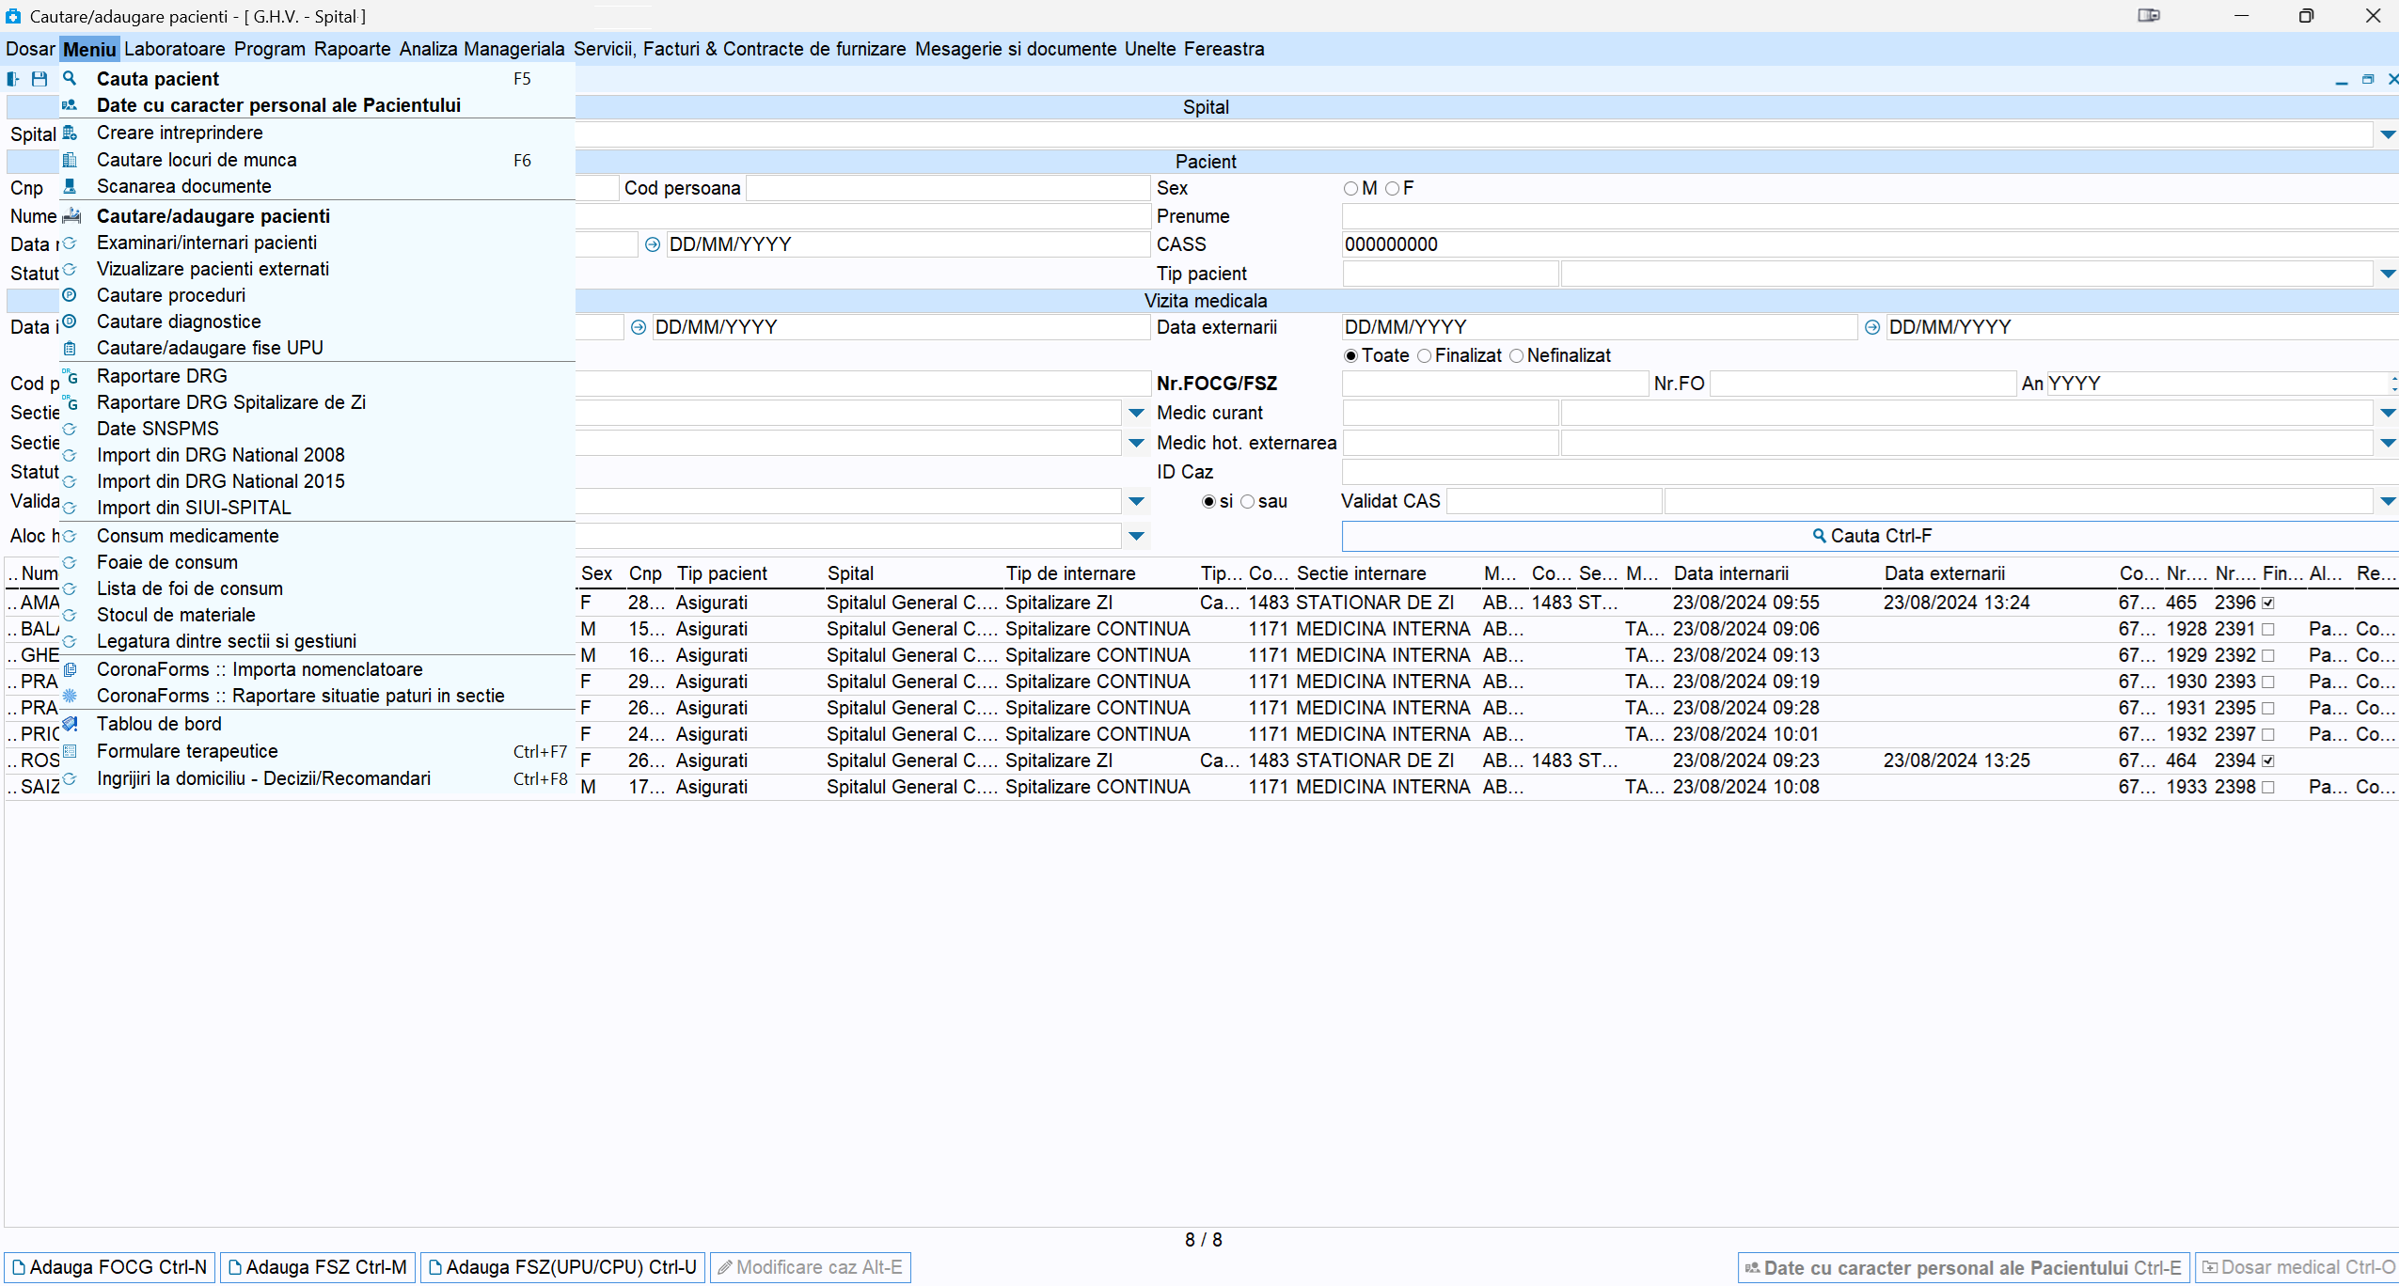The width and height of the screenshot is (2399, 1286).
Task: Expand the Medic curant dropdown
Action: [2388, 413]
